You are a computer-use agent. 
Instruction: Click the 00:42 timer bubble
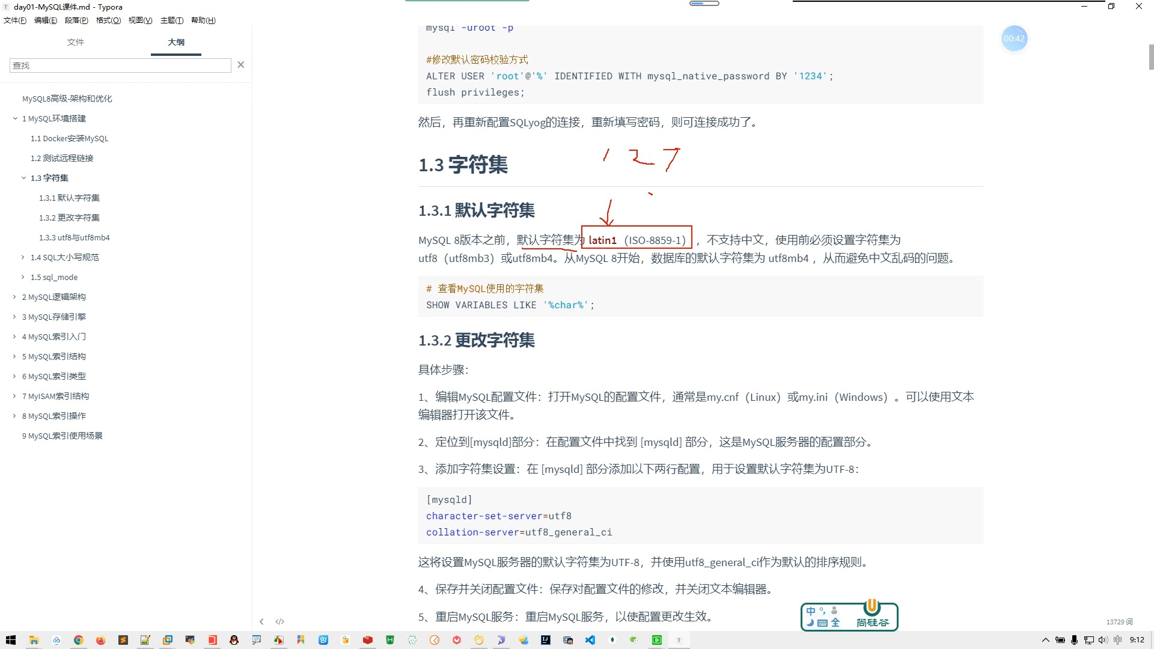tap(1014, 38)
